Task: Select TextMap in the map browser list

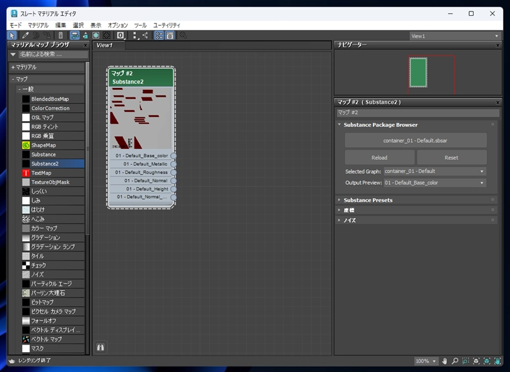Action: [x=41, y=173]
